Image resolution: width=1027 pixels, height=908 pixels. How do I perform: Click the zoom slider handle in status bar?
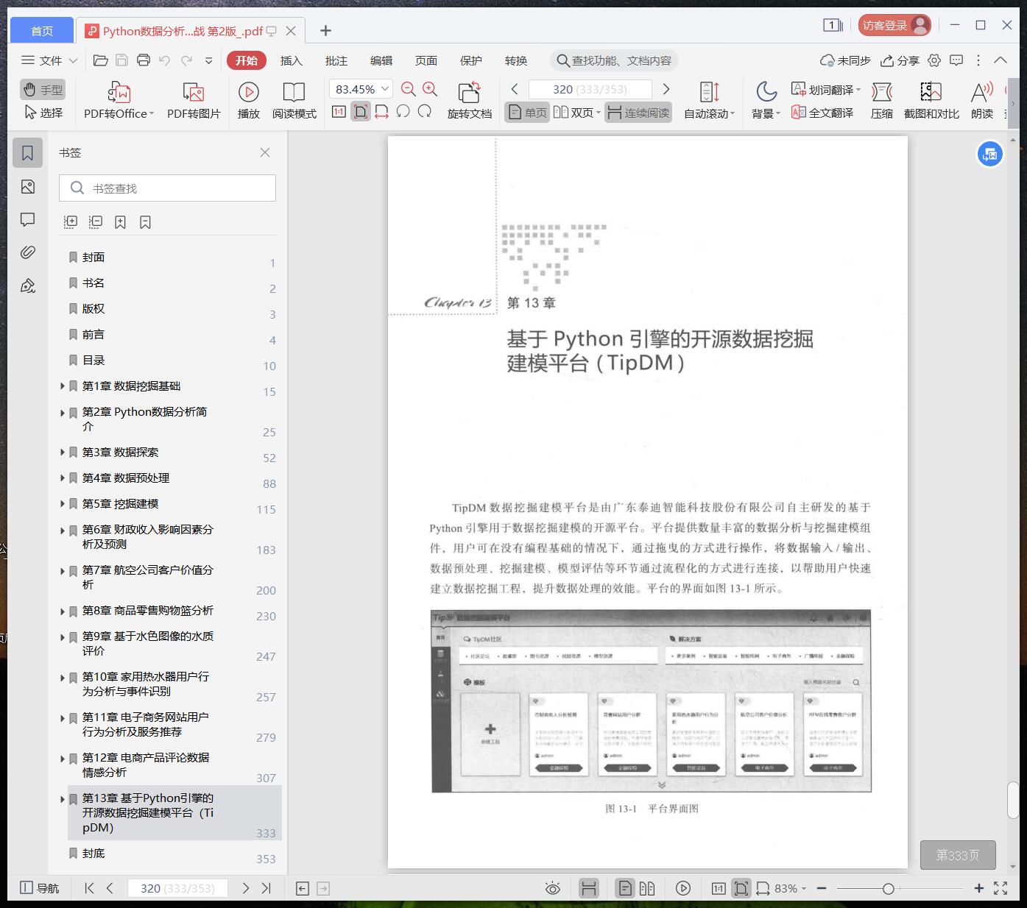coord(889,889)
